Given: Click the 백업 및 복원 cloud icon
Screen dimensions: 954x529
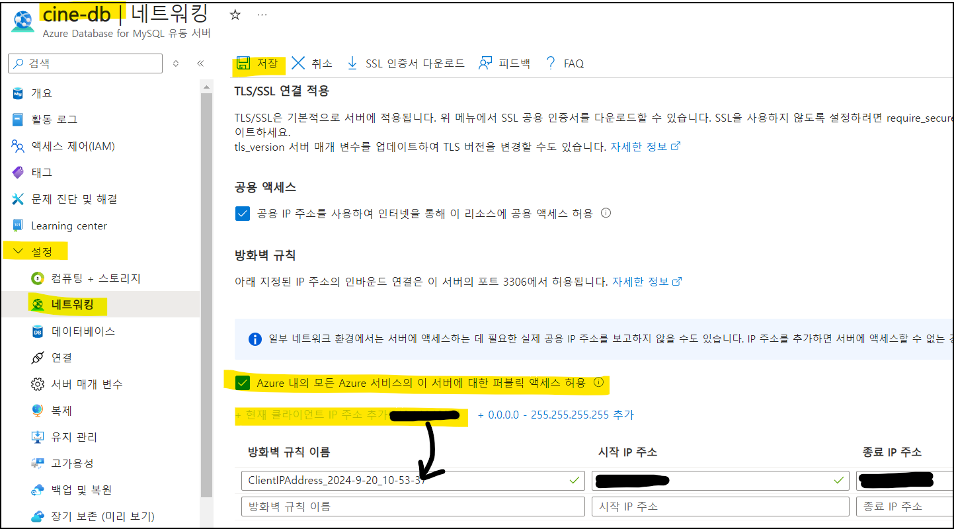Looking at the screenshot, I should coord(38,490).
